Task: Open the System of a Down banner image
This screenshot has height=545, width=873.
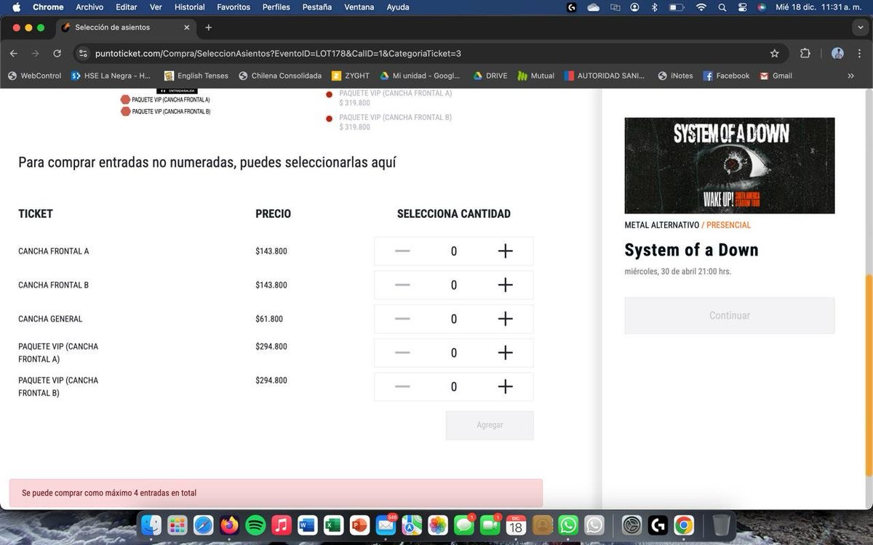Action: tap(730, 166)
